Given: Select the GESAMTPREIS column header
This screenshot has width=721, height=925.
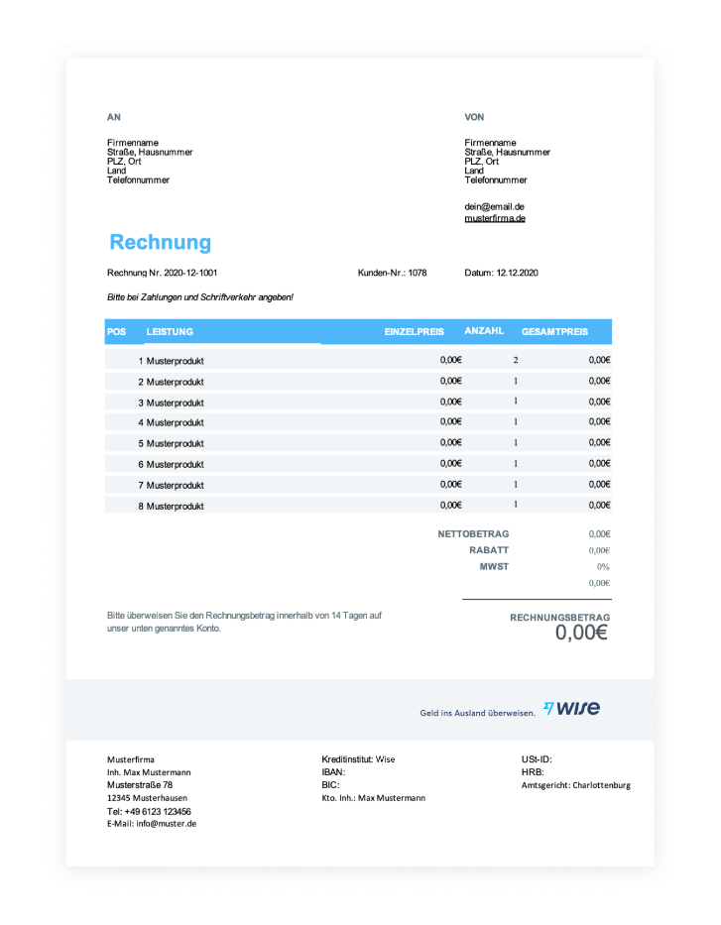Looking at the screenshot, I should pos(554,332).
